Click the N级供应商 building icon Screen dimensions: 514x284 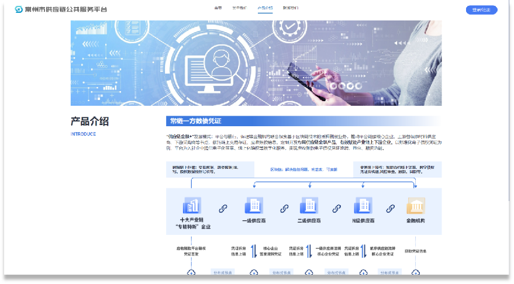362,206
